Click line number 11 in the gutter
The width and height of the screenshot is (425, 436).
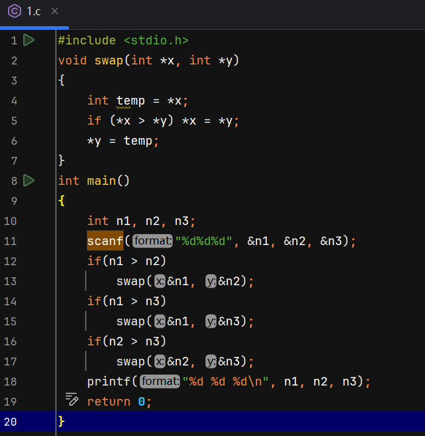10,241
